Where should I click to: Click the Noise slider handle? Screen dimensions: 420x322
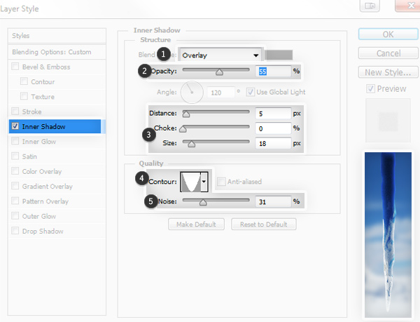[203, 202]
